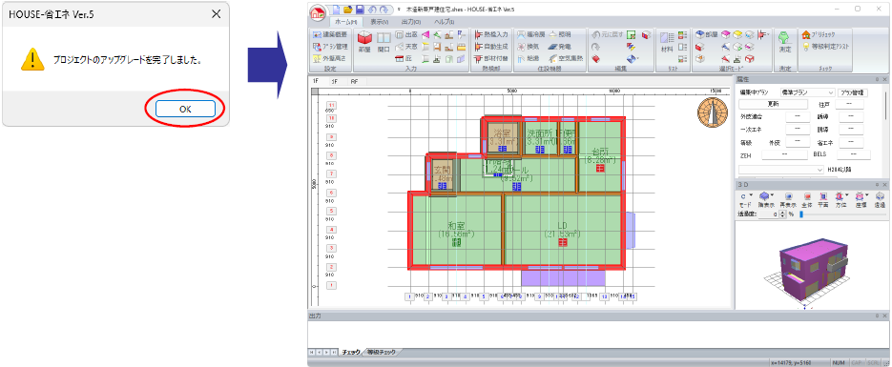This screenshot has width=892, height=367.
Task: Choose the 開口 opening input tool
Action: pos(384,43)
